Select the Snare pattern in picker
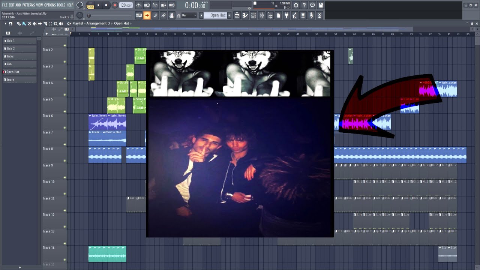 click(20, 79)
